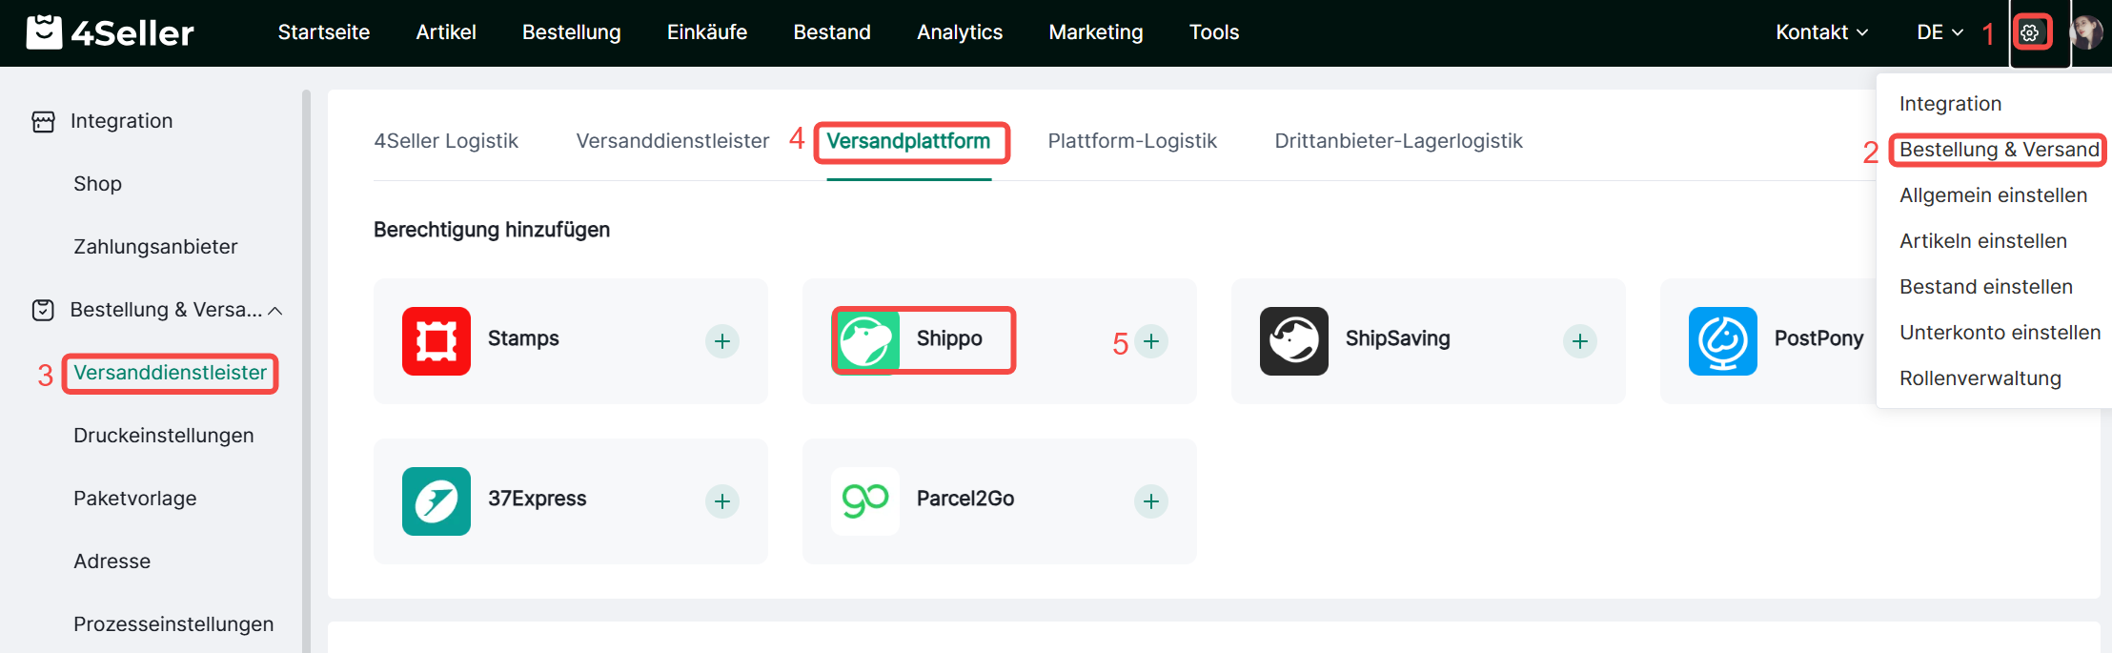Open Versanddienstleister in the sidebar
Image resolution: width=2112 pixels, height=653 pixels.
(x=171, y=373)
